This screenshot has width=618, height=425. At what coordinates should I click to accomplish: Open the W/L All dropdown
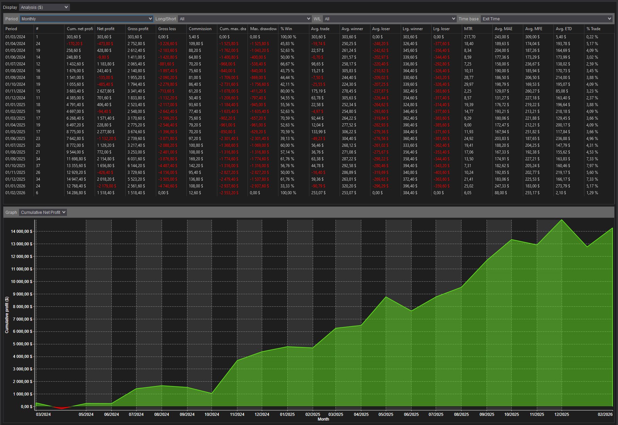389,19
